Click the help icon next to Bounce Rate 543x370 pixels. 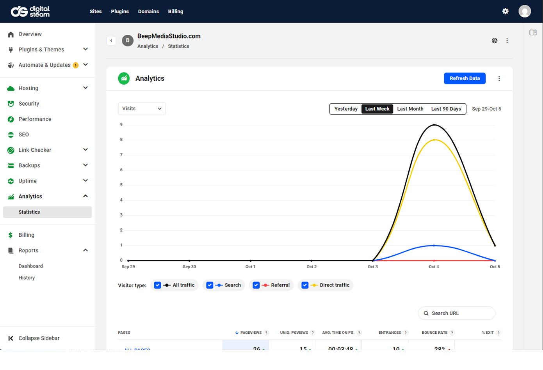452,333
